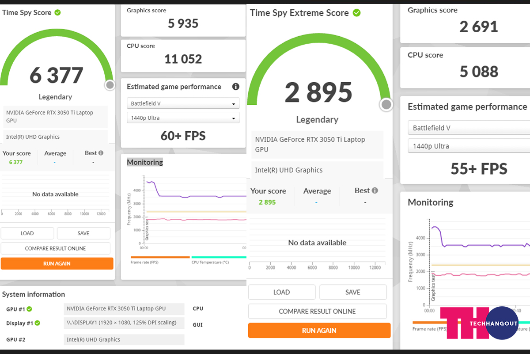Image resolution: width=530 pixels, height=354 pixels.
Task: Click Legendary label under 6 377
Action: 55,97
